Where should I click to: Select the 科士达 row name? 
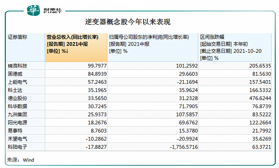(15, 90)
